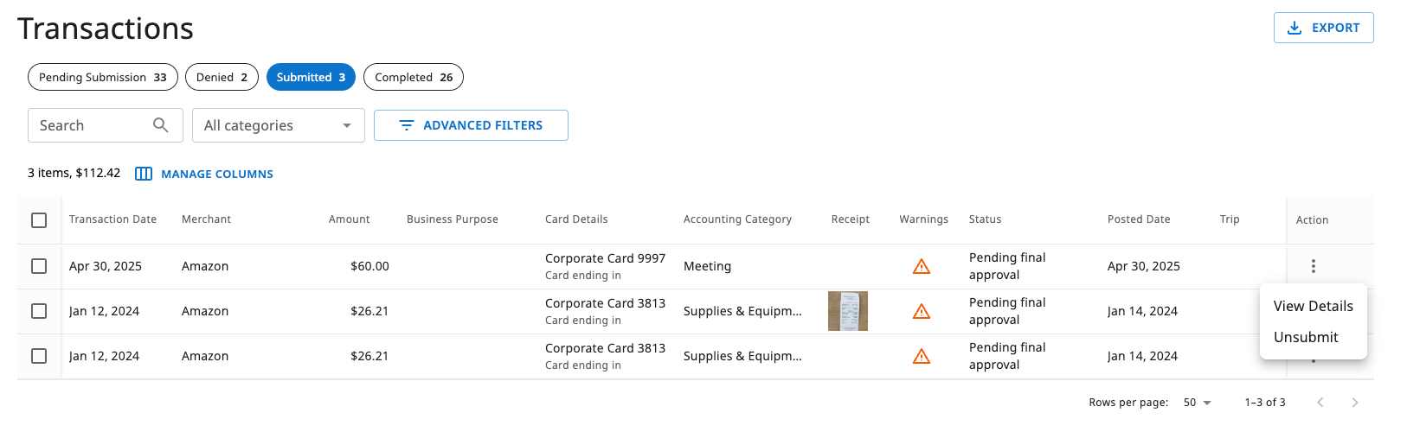Click the warning icon beside the receipt thumbnail

point(922,312)
